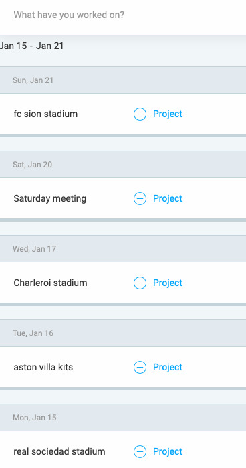This screenshot has width=246, height=468.
Task: Click the plus icon beside Saturday meeting
Action: tap(140, 198)
